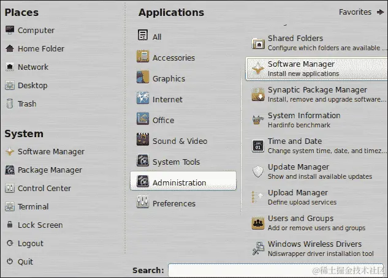Click the Terminal icon under System
The height and width of the screenshot is (278, 388).
click(10, 206)
